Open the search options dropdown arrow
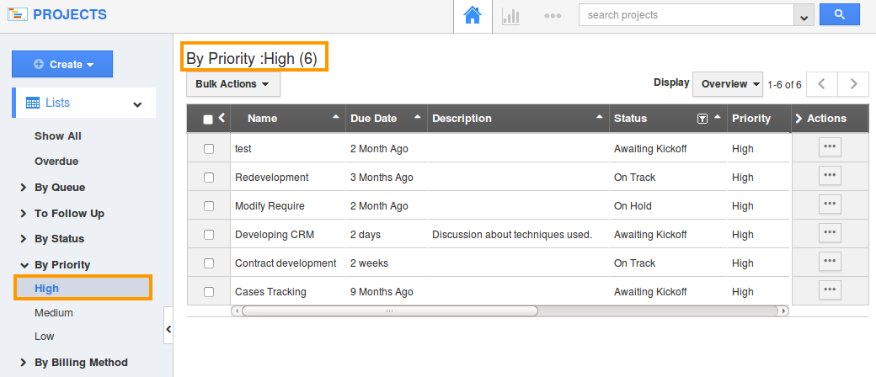 tap(804, 15)
